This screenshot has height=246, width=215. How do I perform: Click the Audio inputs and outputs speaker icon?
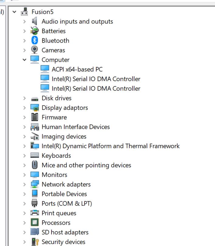[x=35, y=21]
